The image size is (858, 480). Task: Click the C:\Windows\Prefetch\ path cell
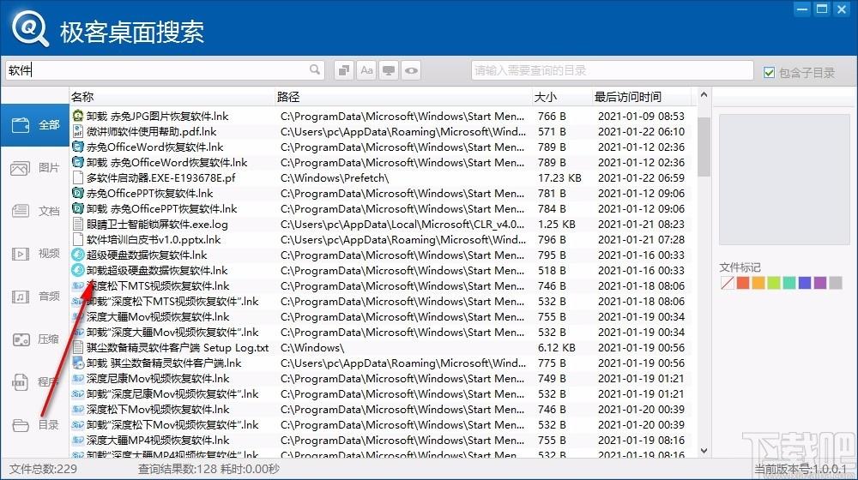pyautogui.click(x=335, y=177)
